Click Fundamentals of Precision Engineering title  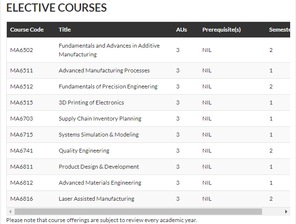tap(108, 86)
